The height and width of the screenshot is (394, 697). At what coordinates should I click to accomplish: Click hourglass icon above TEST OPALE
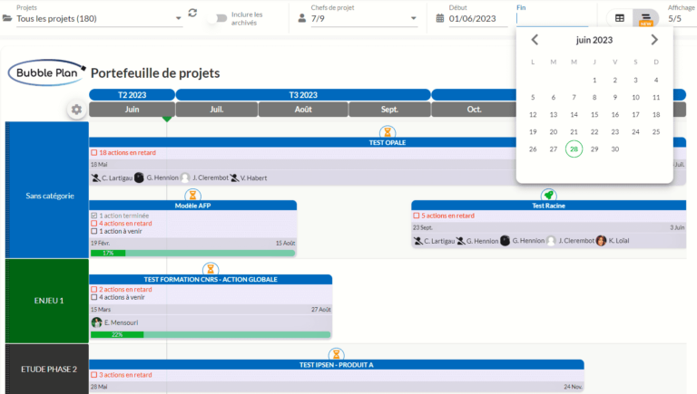click(388, 132)
